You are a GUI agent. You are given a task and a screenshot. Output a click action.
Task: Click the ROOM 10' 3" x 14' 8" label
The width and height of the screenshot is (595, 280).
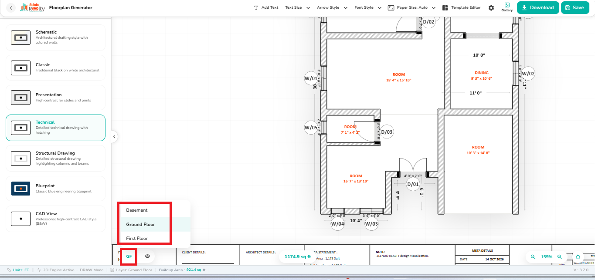tap(478, 150)
